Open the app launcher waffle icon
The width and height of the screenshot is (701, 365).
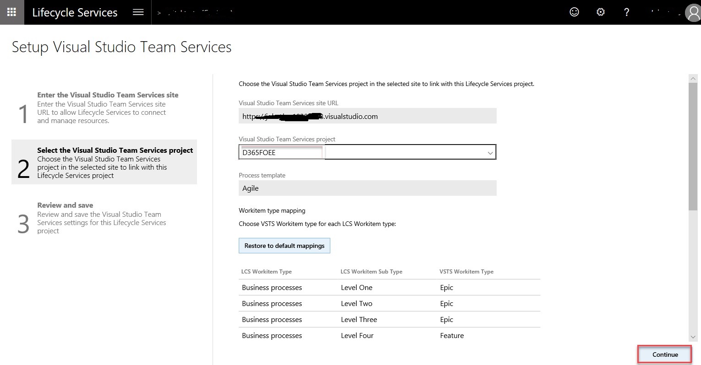(12, 12)
